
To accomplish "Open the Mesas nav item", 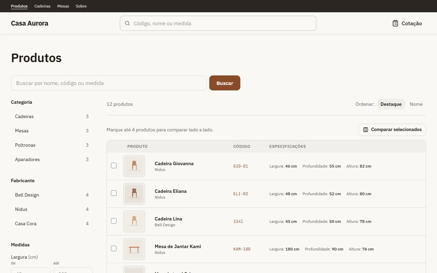I will click(x=63, y=6).
